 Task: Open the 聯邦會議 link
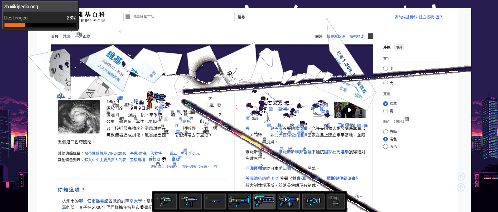tap(303, 152)
